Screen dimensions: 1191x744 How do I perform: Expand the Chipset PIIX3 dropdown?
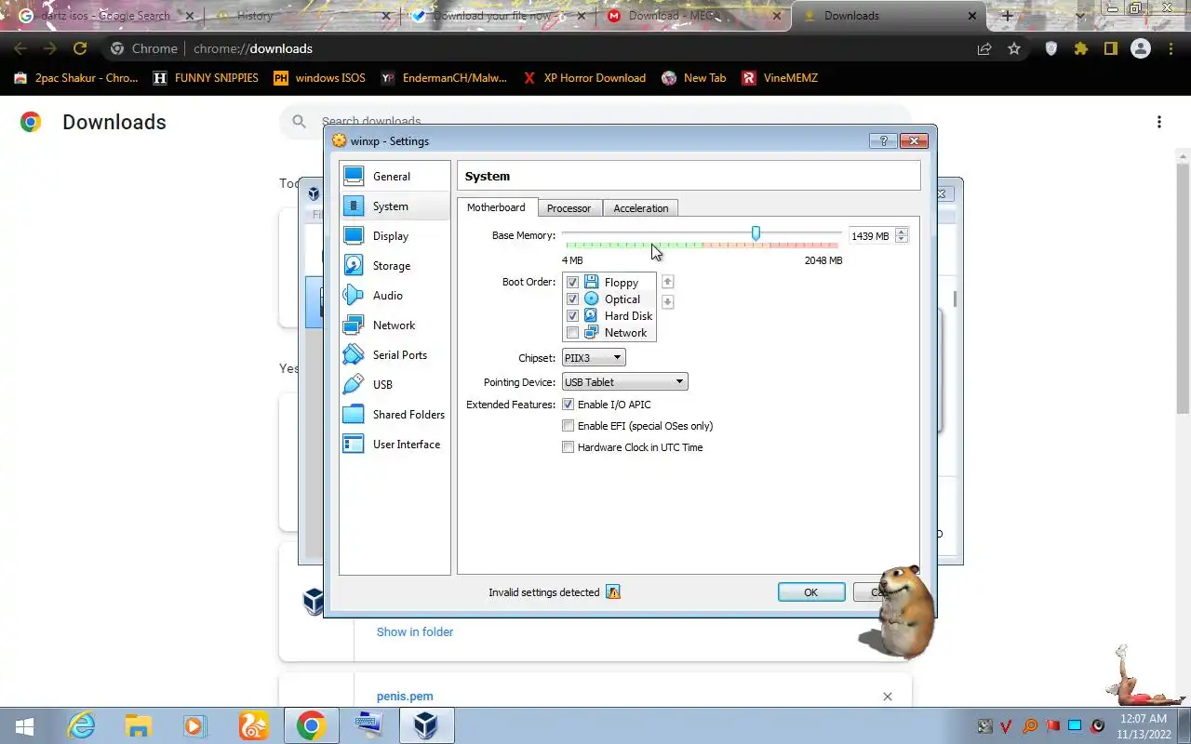[x=594, y=358]
